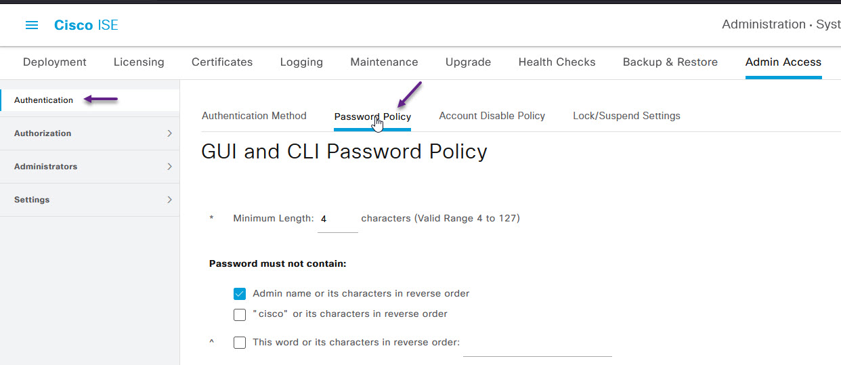Go to Certificates in top navigation
This screenshot has width=841, height=365.
[222, 62]
